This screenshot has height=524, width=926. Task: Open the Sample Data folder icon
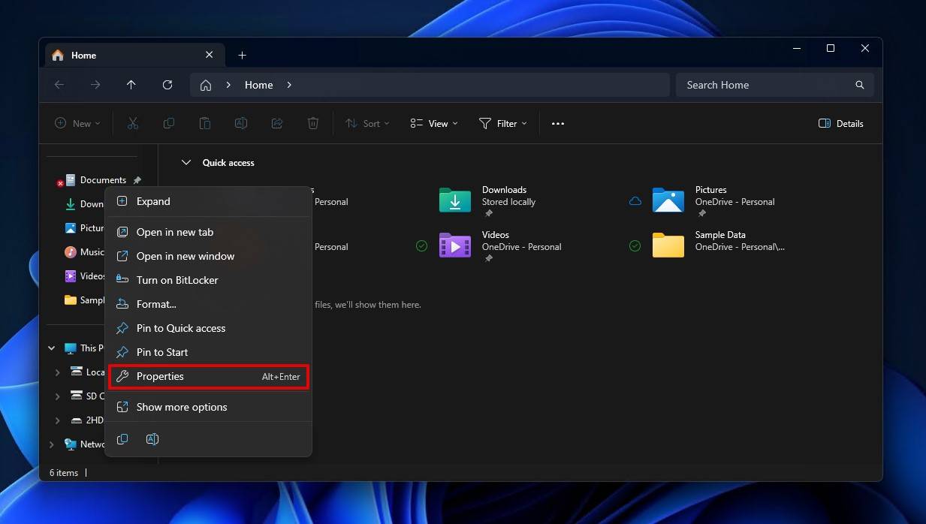668,245
